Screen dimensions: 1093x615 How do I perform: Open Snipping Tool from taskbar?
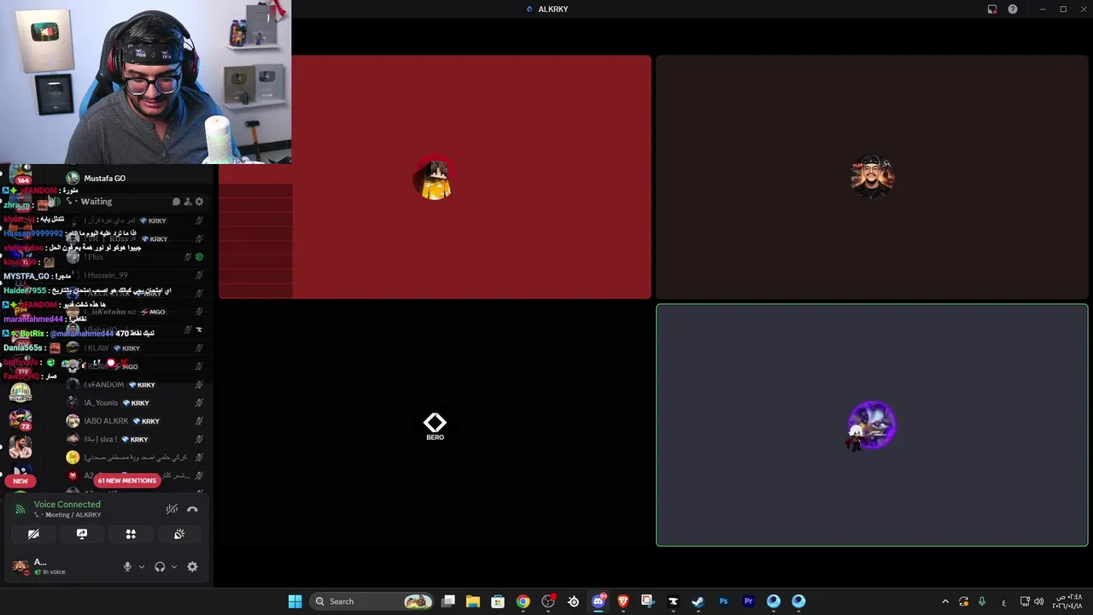click(x=648, y=601)
